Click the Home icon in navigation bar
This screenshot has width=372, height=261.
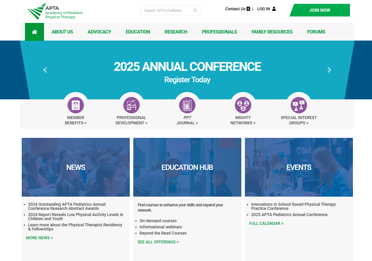point(34,32)
